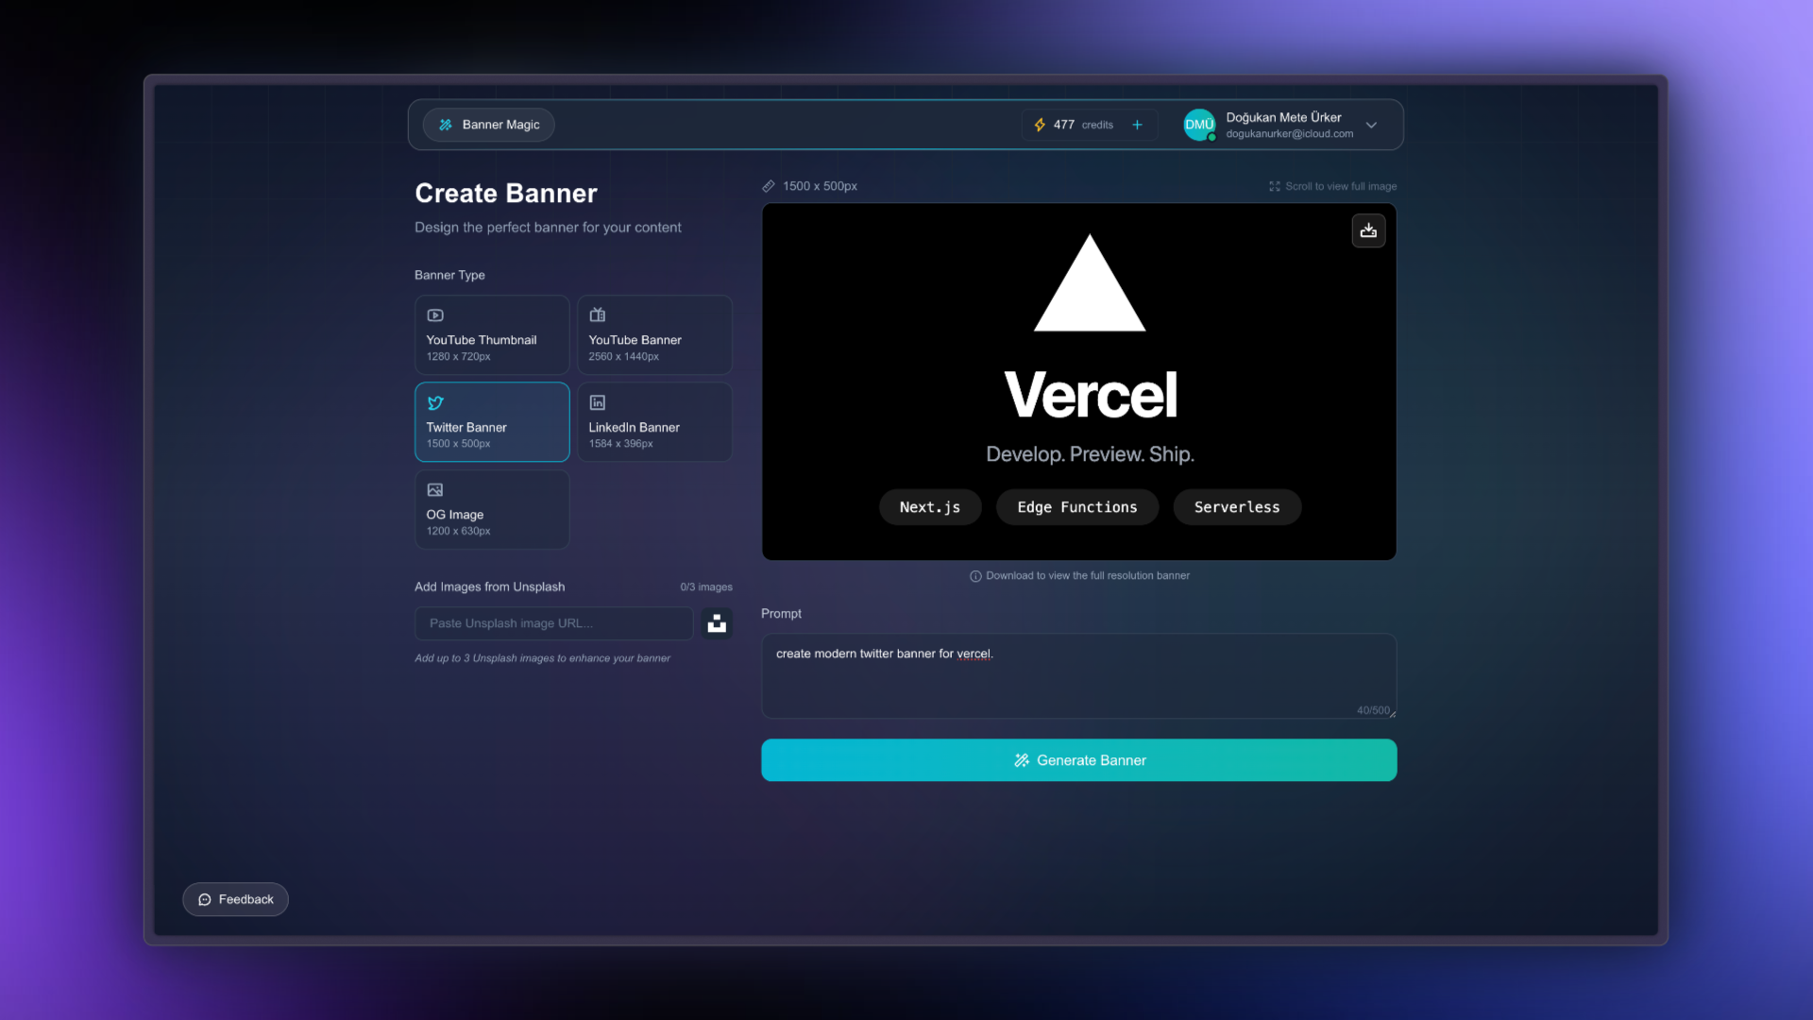This screenshot has height=1020, width=1813.
Task: Click the DMÜ user avatar
Action: coord(1198,125)
